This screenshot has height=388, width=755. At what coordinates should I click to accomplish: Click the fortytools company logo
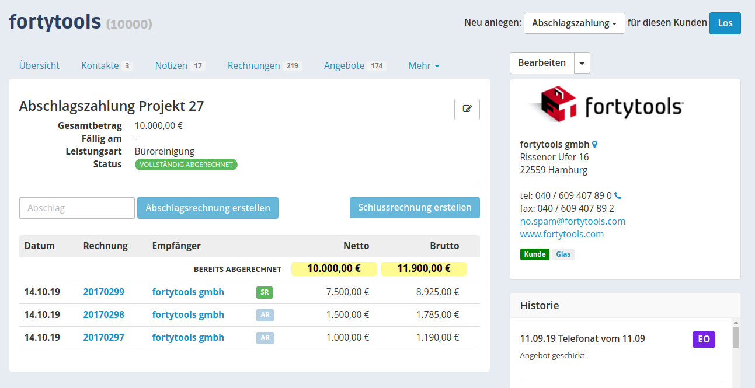tap(605, 104)
